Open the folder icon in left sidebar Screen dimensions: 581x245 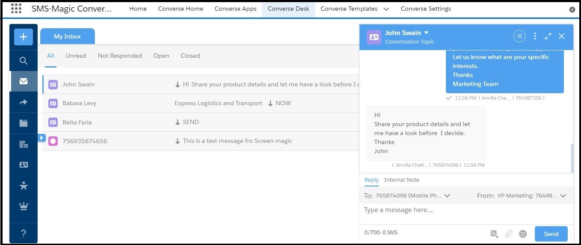24,123
